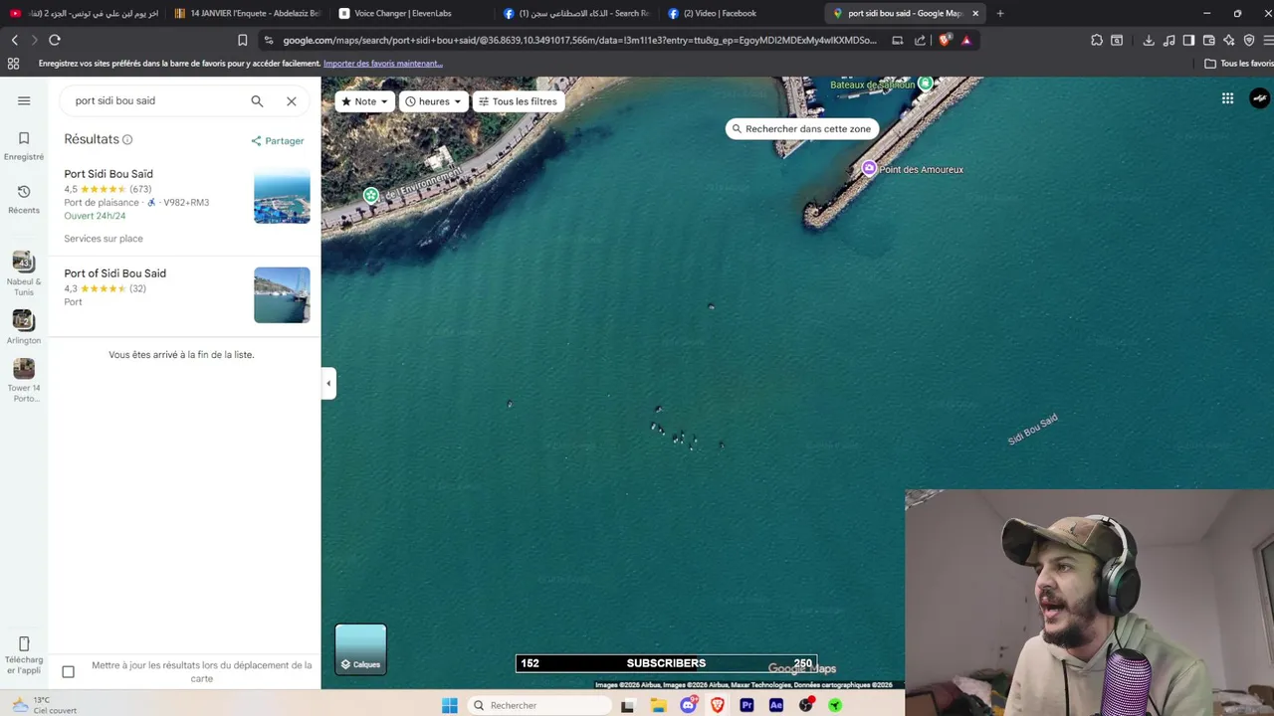Click the Point des Amoureux map marker
This screenshot has width=1274, height=716.
coord(869,168)
